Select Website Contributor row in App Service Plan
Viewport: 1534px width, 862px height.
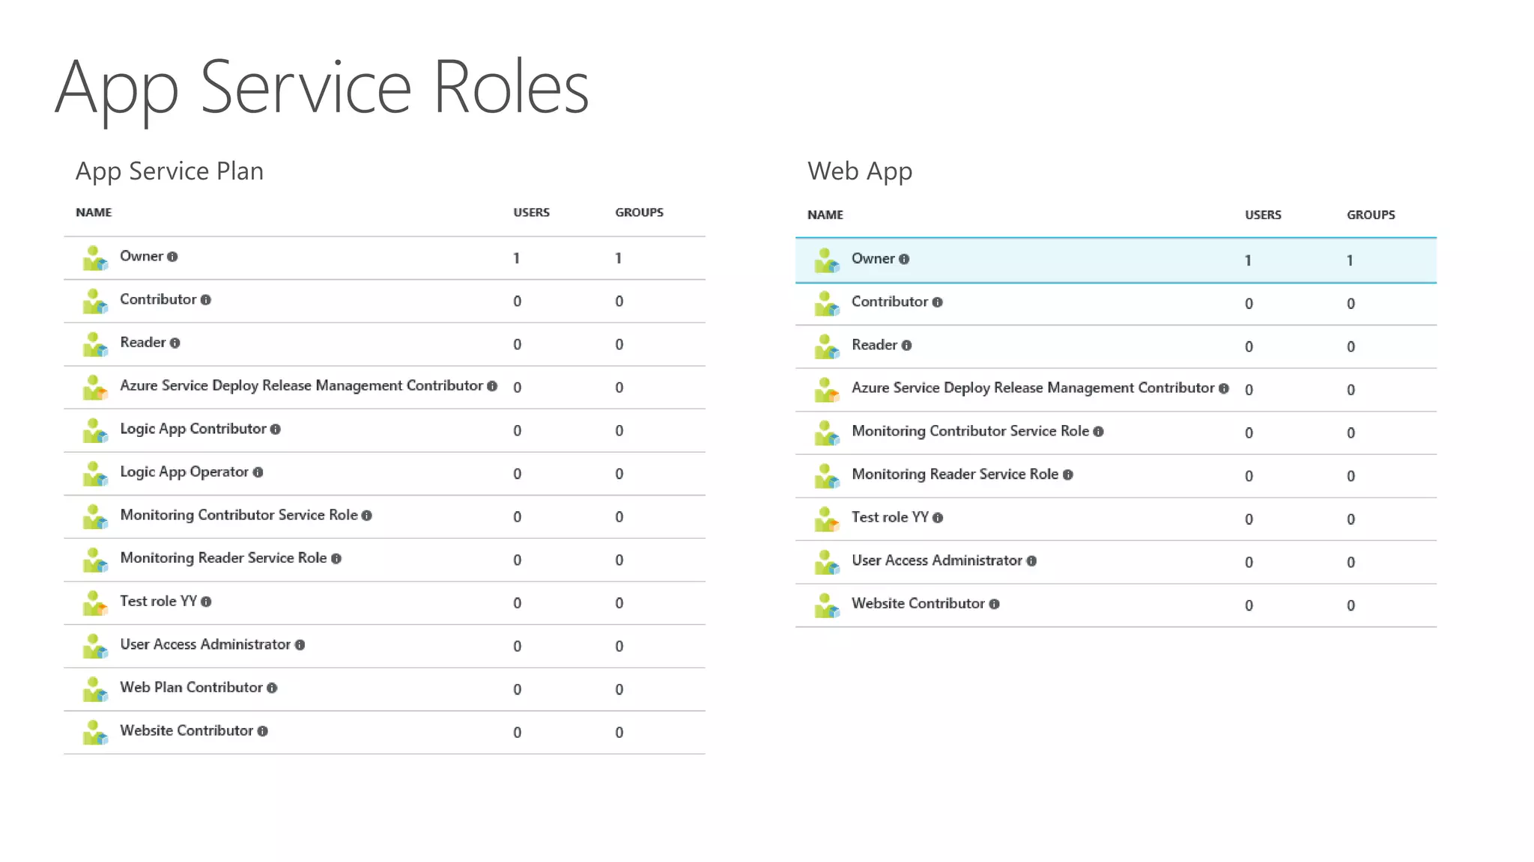click(x=187, y=731)
